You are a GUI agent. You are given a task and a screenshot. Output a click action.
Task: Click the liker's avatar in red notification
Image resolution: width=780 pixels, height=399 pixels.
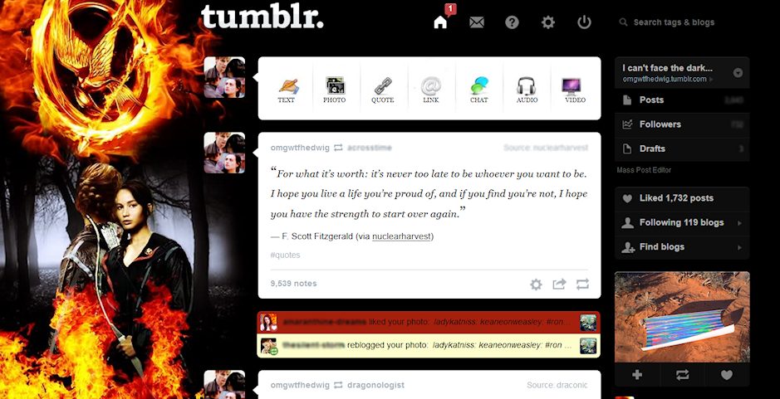click(x=268, y=322)
